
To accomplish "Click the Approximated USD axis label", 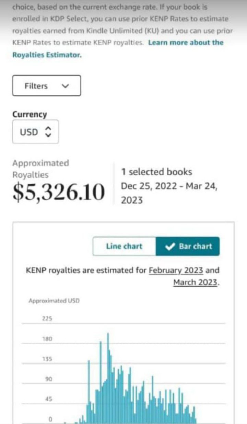I will [54, 300].
